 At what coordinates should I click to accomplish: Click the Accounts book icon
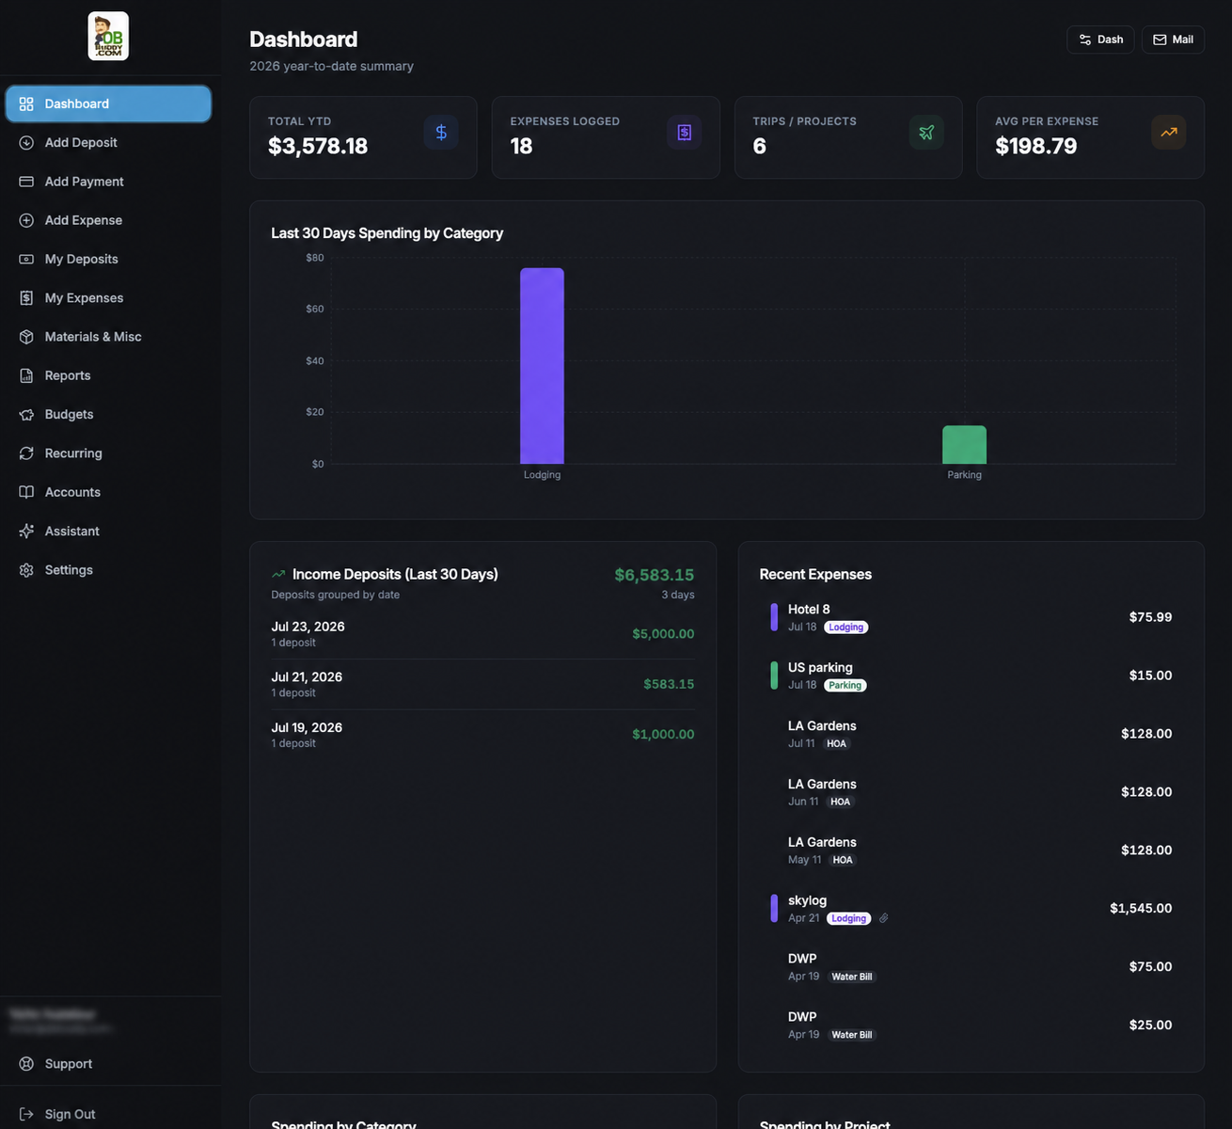pyautogui.click(x=26, y=492)
